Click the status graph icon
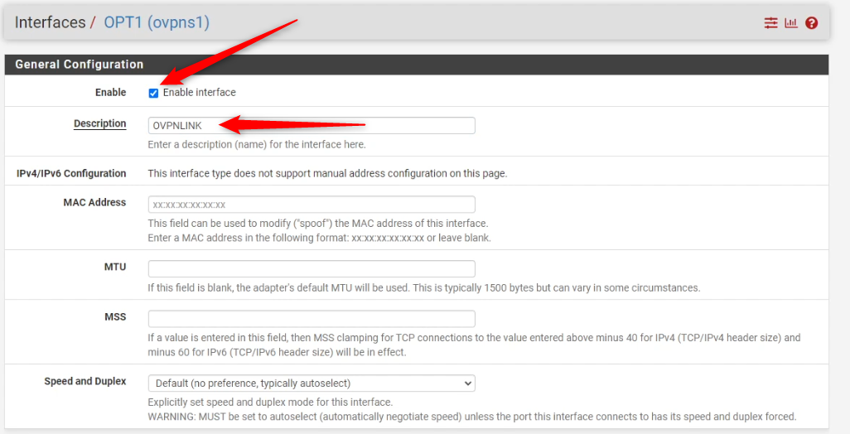The image size is (850, 434). pyautogui.click(x=791, y=23)
